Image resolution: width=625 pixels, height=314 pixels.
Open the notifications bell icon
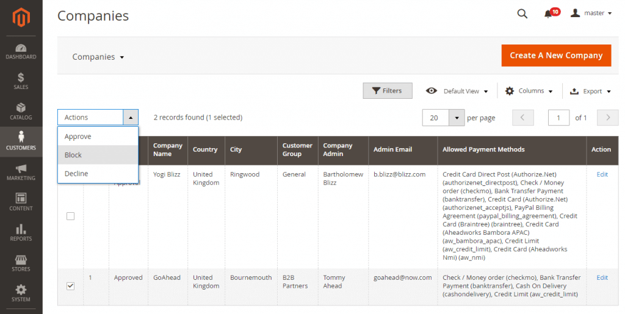(x=548, y=14)
